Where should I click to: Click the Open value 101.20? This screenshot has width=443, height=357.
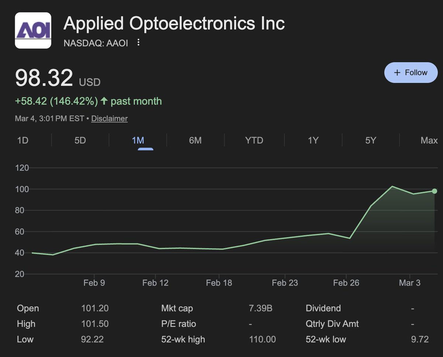tap(95, 308)
